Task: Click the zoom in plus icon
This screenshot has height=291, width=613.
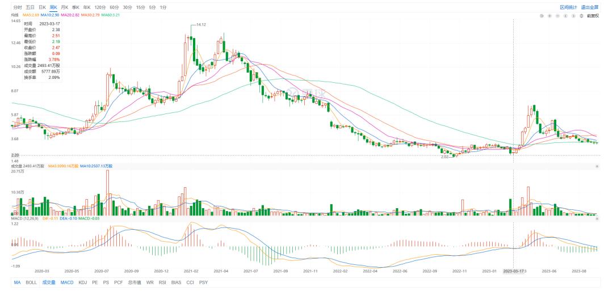Action: point(549,16)
